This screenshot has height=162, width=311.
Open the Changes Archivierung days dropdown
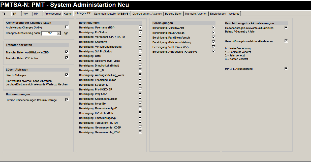(58, 33)
